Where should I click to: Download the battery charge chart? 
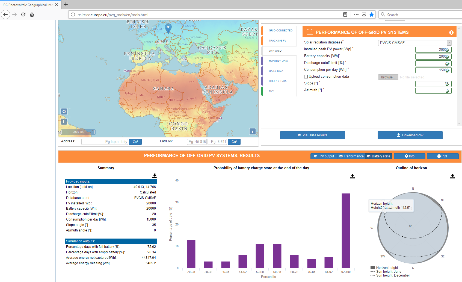[x=352, y=176]
